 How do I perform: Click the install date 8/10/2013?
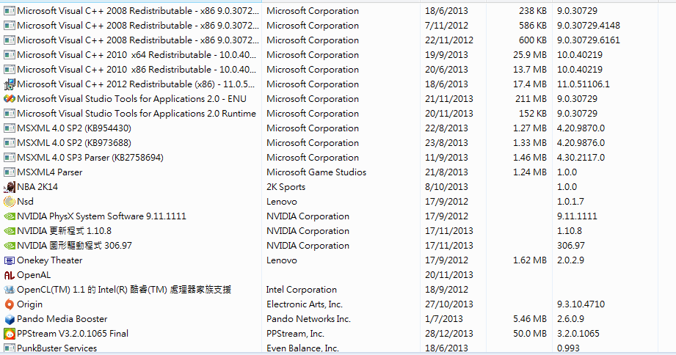click(446, 187)
